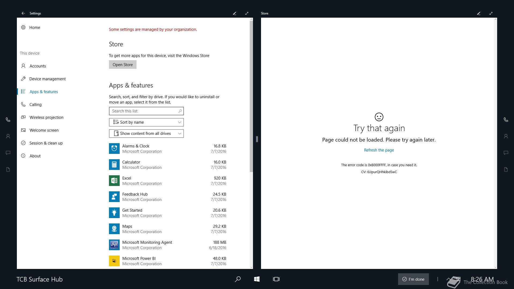Click the TCB Surface Hub label
Viewport: 514px width, 289px height.
40,279
